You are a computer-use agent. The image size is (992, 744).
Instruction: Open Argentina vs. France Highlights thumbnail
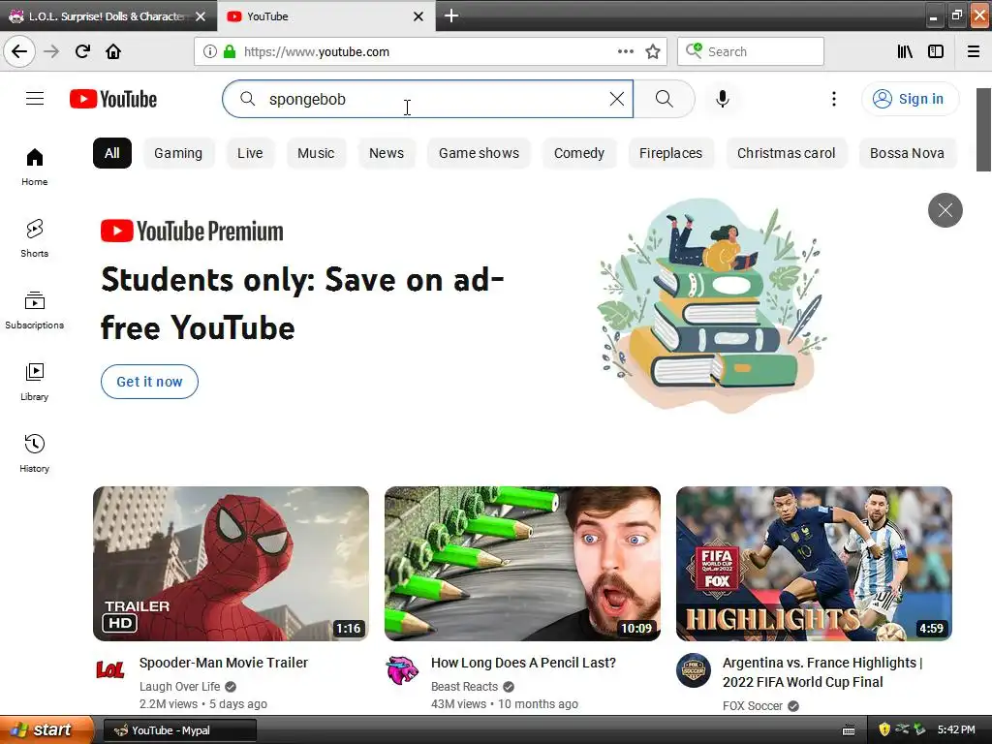[x=814, y=564]
